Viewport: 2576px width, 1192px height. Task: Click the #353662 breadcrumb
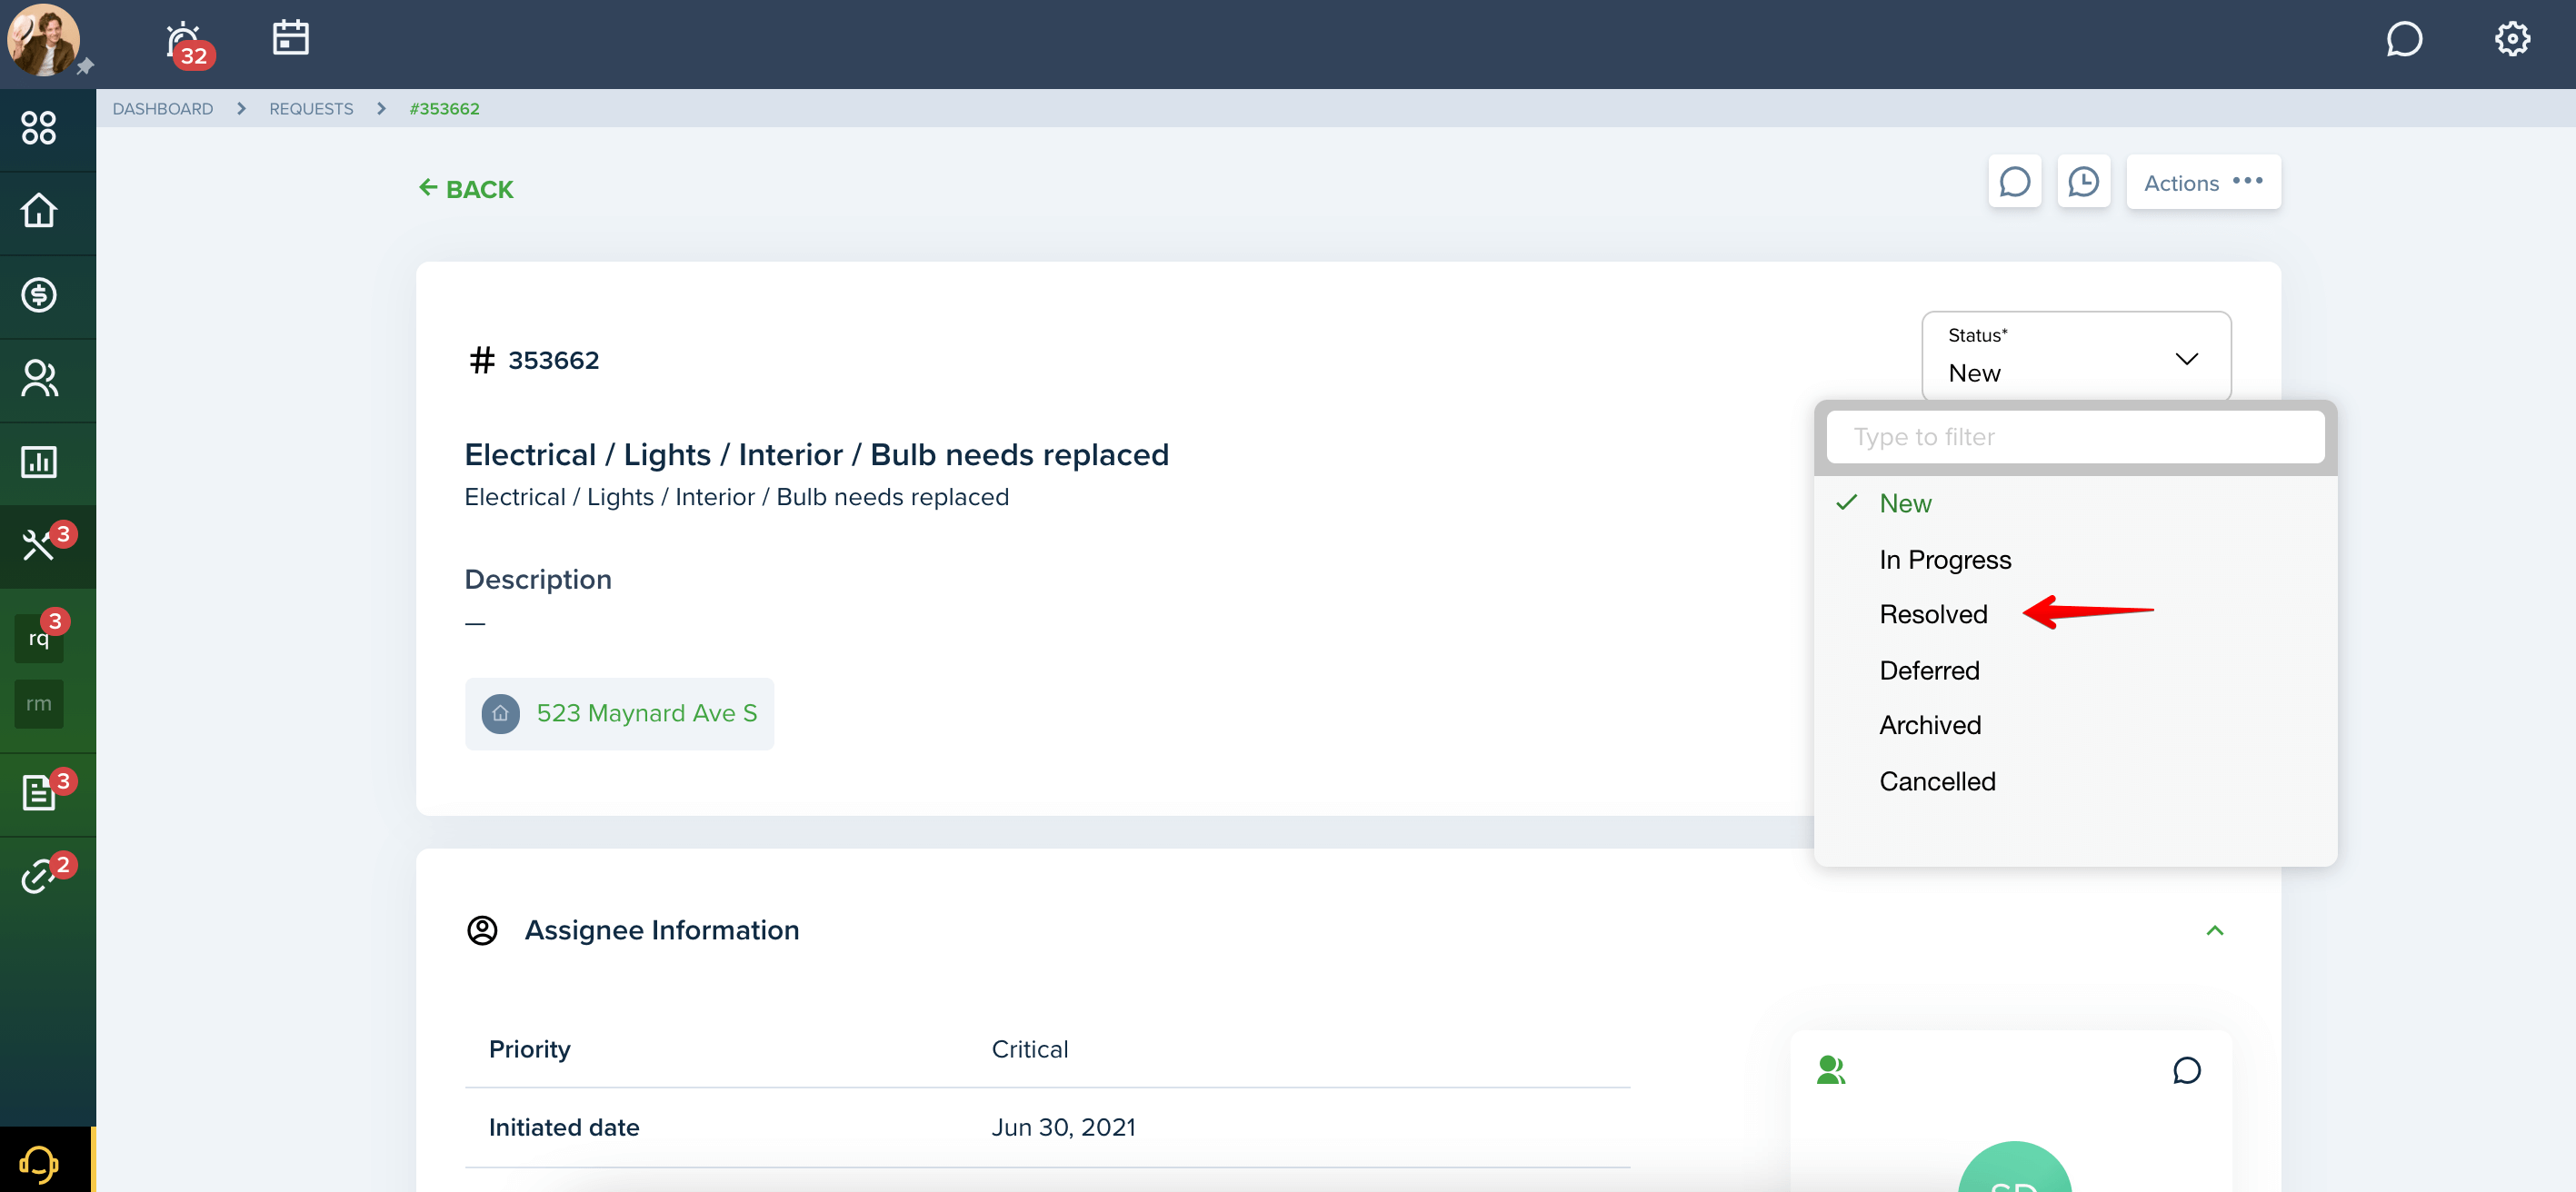444,108
